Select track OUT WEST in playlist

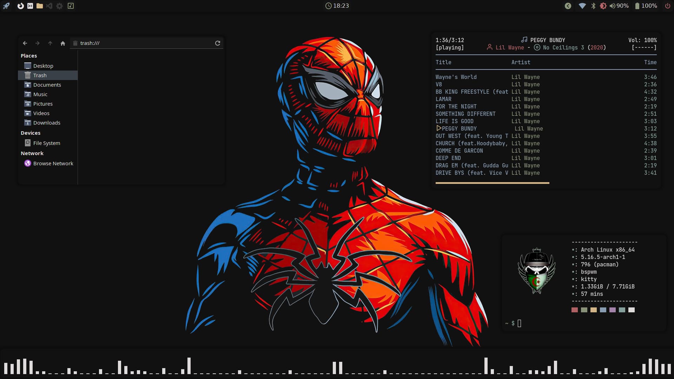[x=546, y=136]
